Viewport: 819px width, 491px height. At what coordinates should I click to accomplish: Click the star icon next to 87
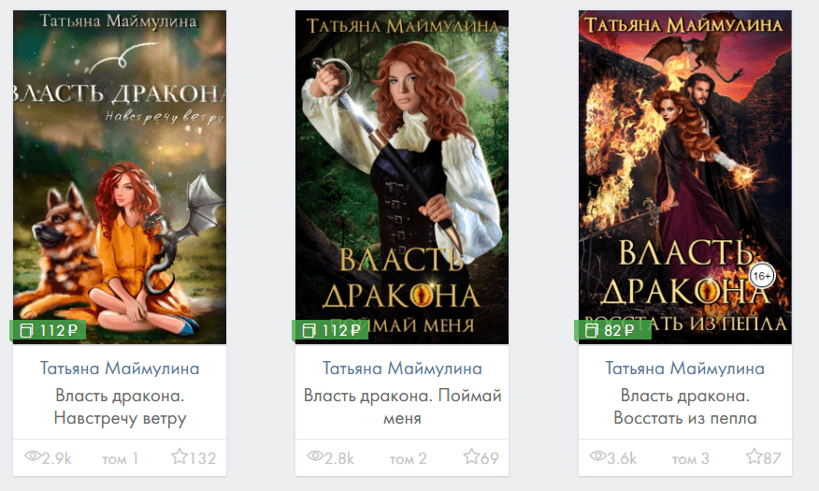(754, 456)
